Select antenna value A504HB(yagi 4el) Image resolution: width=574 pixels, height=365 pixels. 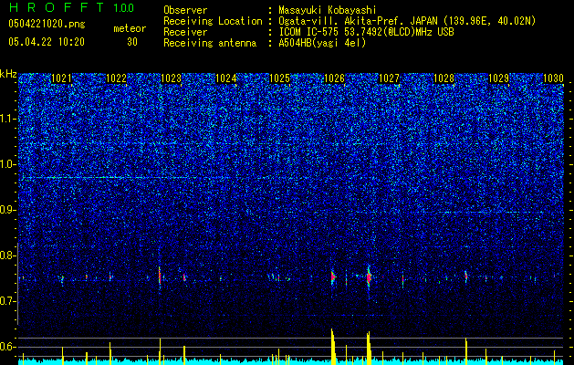point(322,43)
